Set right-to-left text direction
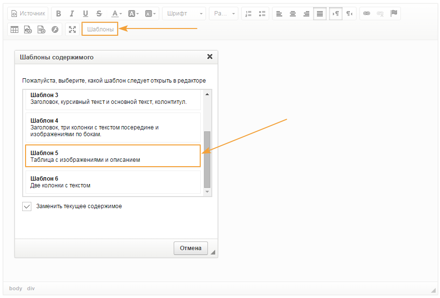The height and width of the screenshot is (298, 440). point(349,14)
